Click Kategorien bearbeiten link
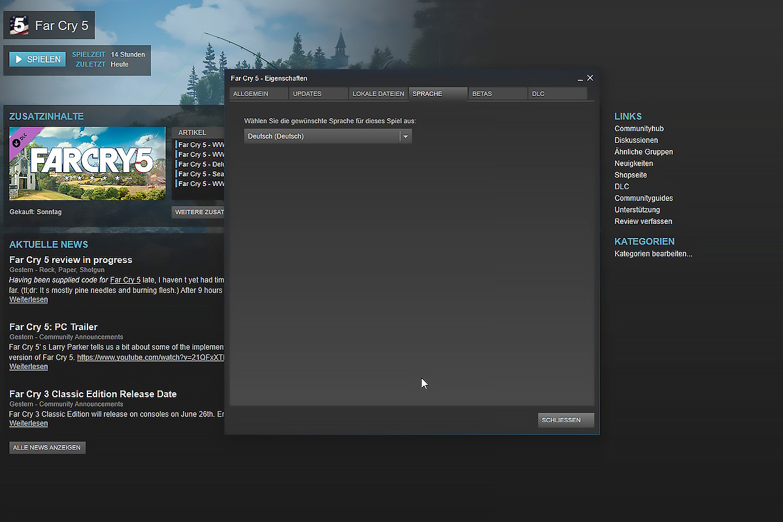The image size is (783, 522). tap(653, 254)
